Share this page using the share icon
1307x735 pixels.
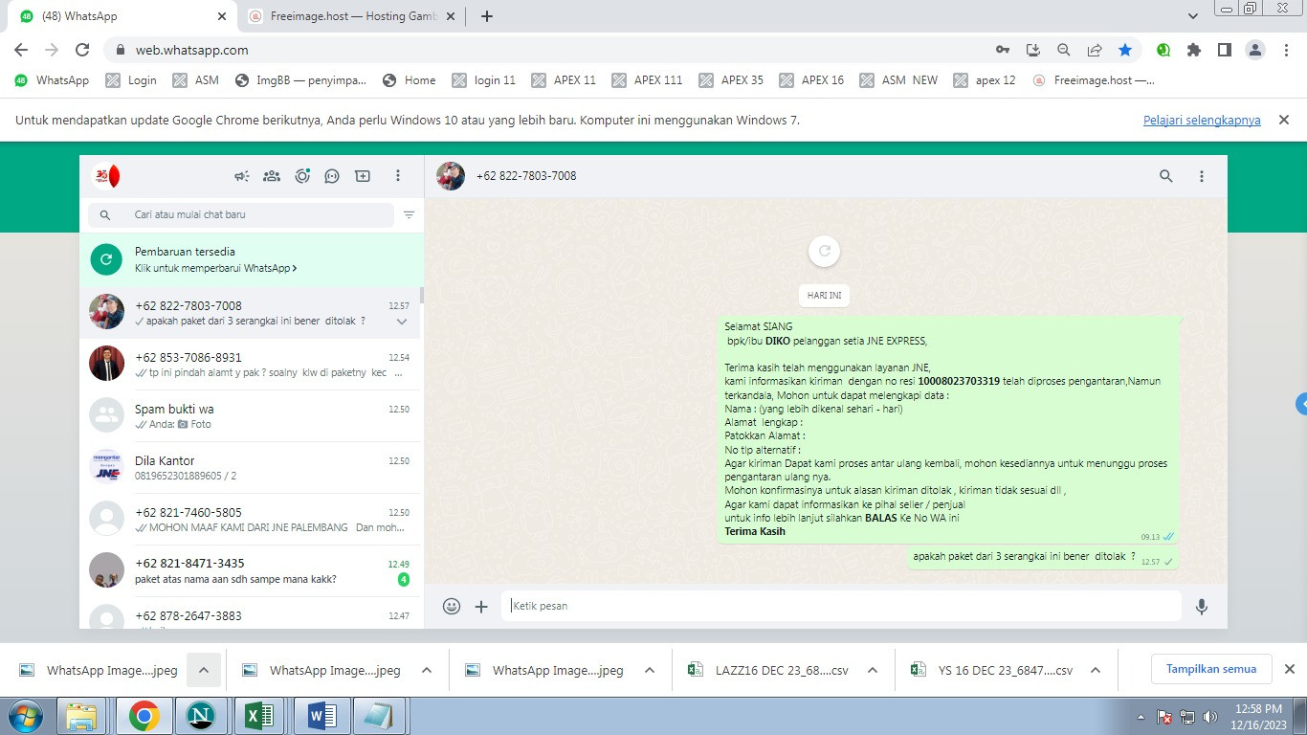point(1095,50)
